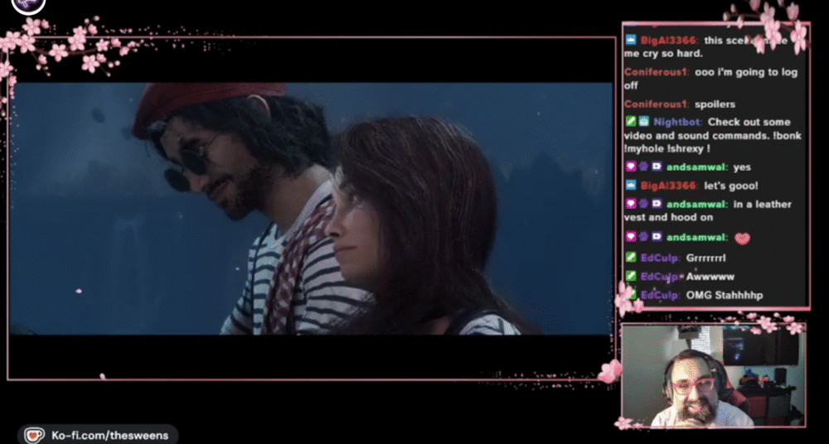Click the purple paw badge on "in a leather" message
This screenshot has height=444, width=829.
click(x=643, y=204)
